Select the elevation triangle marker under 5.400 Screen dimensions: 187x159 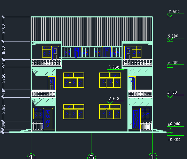pos(110,71)
